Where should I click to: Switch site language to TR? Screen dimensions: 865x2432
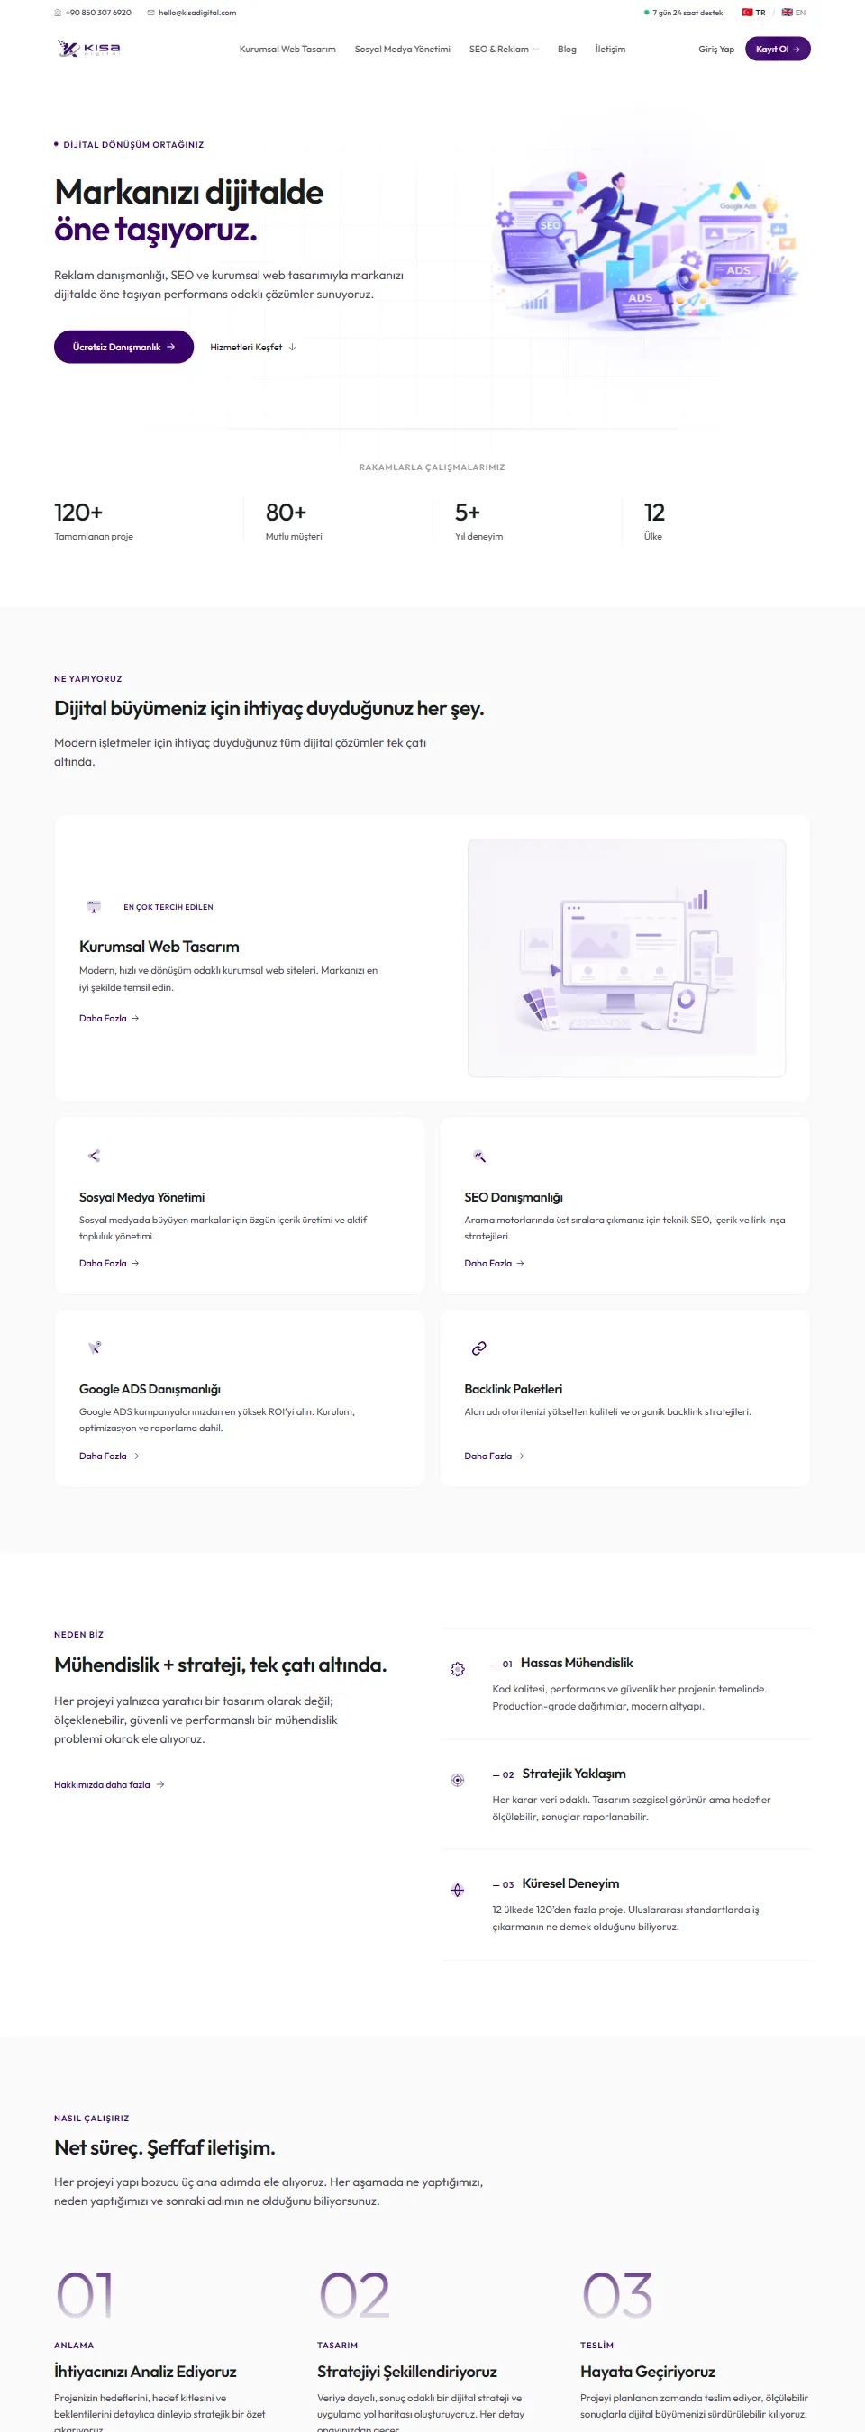pos(753,14)
